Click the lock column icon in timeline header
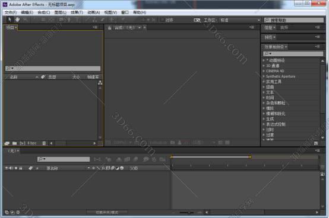This screenshot has height=218, width=329. [21, 168]
